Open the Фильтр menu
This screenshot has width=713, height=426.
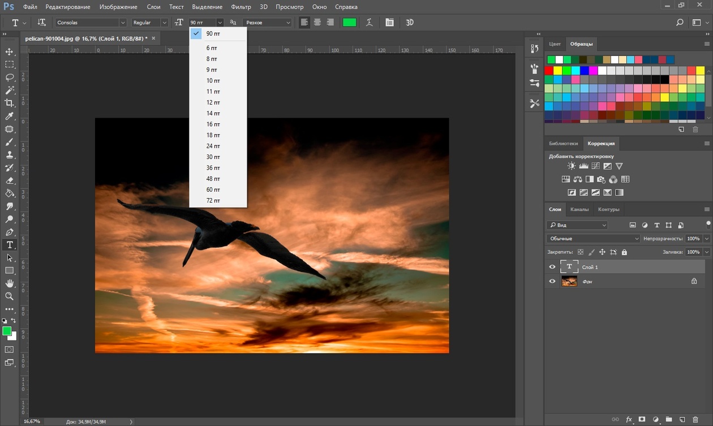pyautogui.click(x=241, y=7)
